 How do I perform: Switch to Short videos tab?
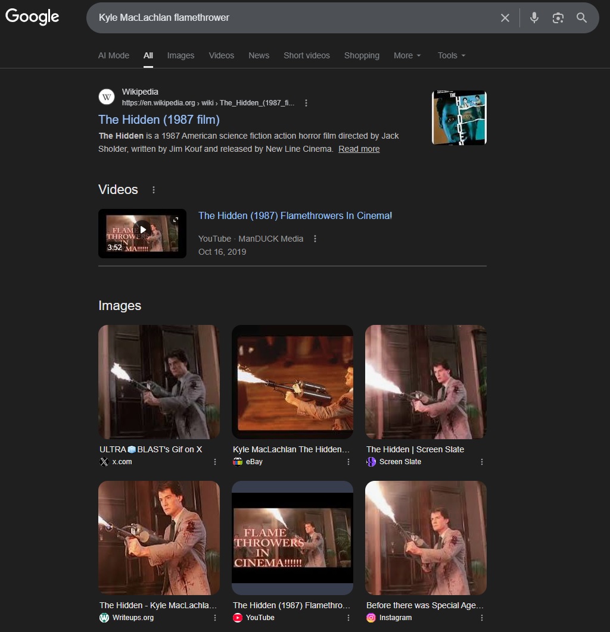click(x=307, y=55)
